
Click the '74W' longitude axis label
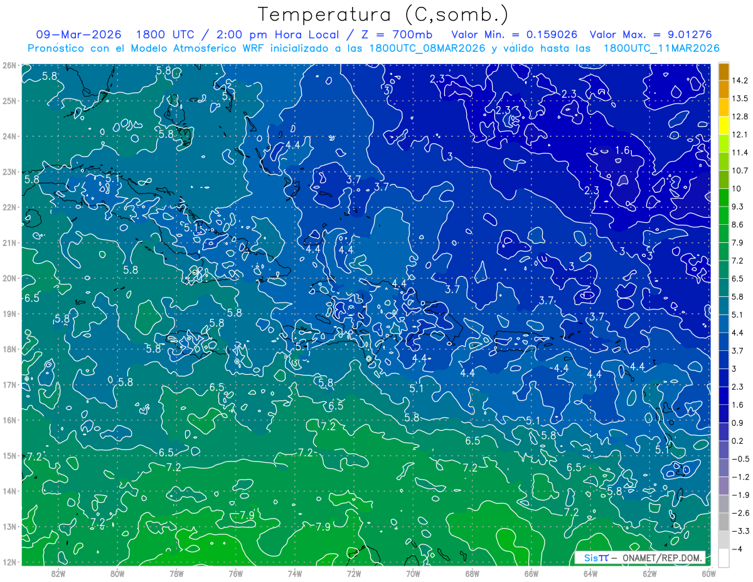294,573
